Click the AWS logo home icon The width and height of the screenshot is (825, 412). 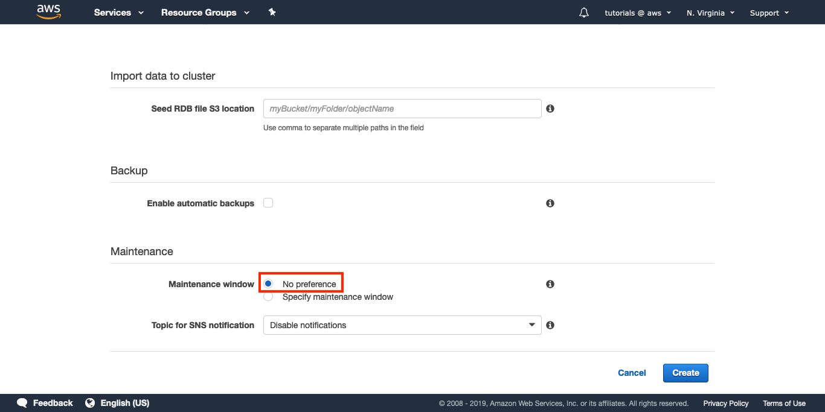49,12
